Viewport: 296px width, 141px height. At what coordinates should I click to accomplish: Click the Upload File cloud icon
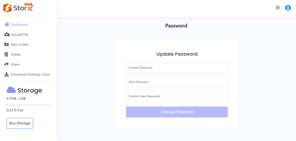(7, 34)
